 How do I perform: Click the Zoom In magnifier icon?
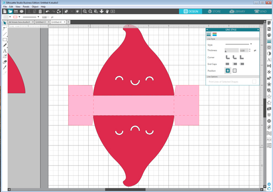pyautogui.click(x=85, y=12)
